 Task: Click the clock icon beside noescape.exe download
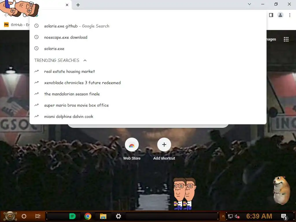coord(36,37)
